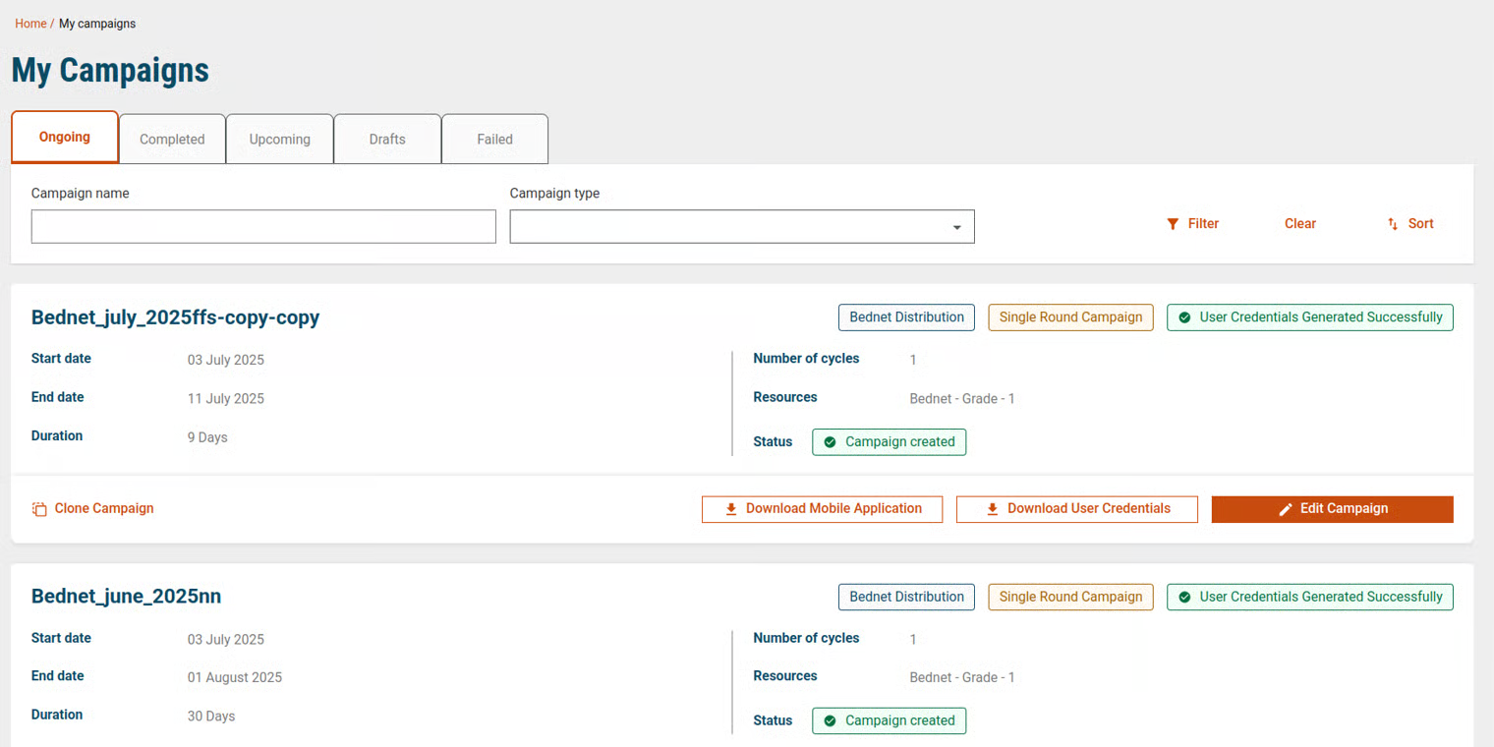The height and width of the screenshot is (747, 1494).
Task: Open the Bednet_june_2025nn campaign title
Action: pos(126,597)
